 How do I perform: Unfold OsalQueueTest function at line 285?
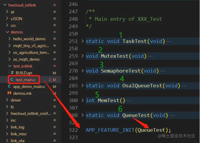coord(83,85)
